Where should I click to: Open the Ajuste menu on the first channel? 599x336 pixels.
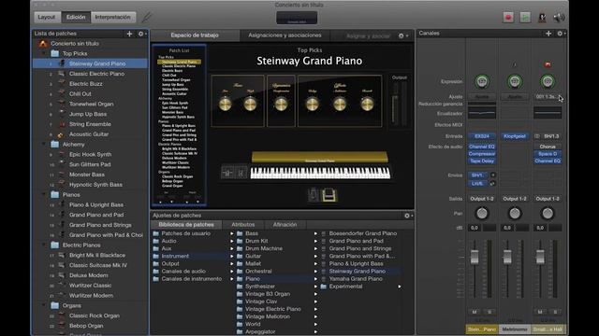pyautogui.click(x=482, y=97)
